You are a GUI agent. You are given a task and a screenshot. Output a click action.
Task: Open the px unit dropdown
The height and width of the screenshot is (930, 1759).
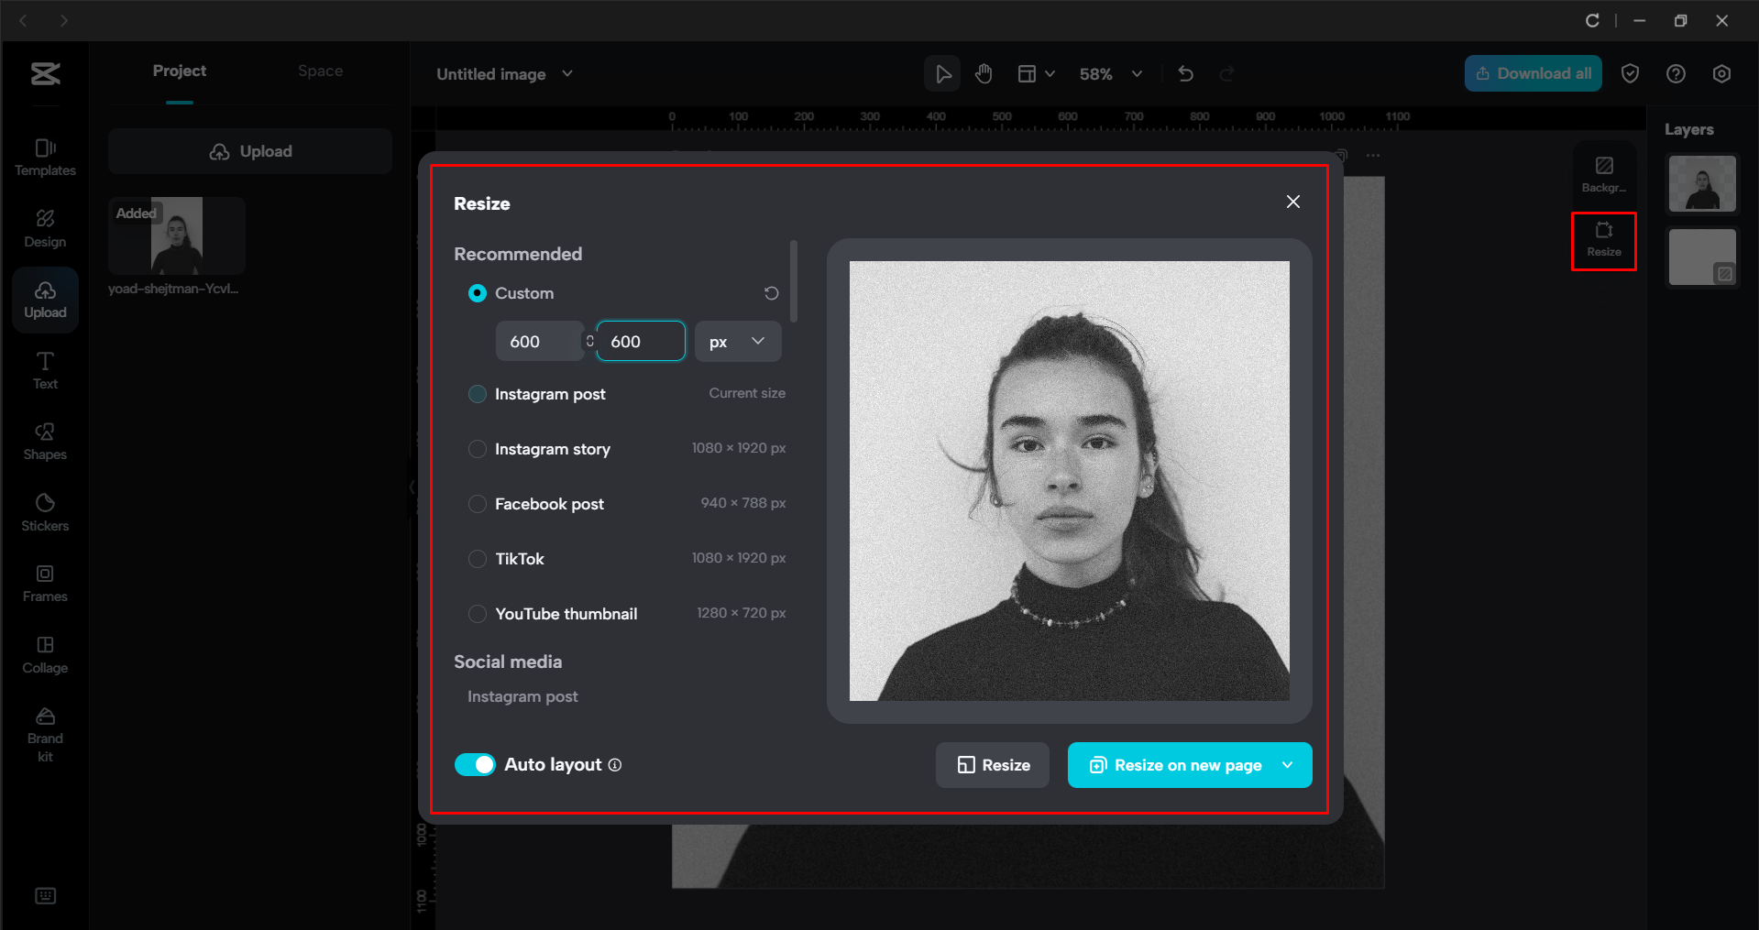[737, 341]
